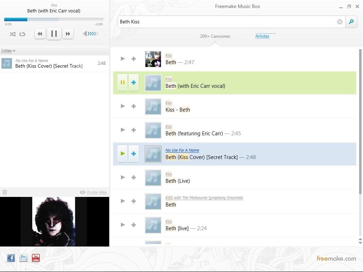This screenshot has width=363, height=272.
Task: Click the scroll down arrow of results
Action: pyautogui.click(x=360, y=243)
